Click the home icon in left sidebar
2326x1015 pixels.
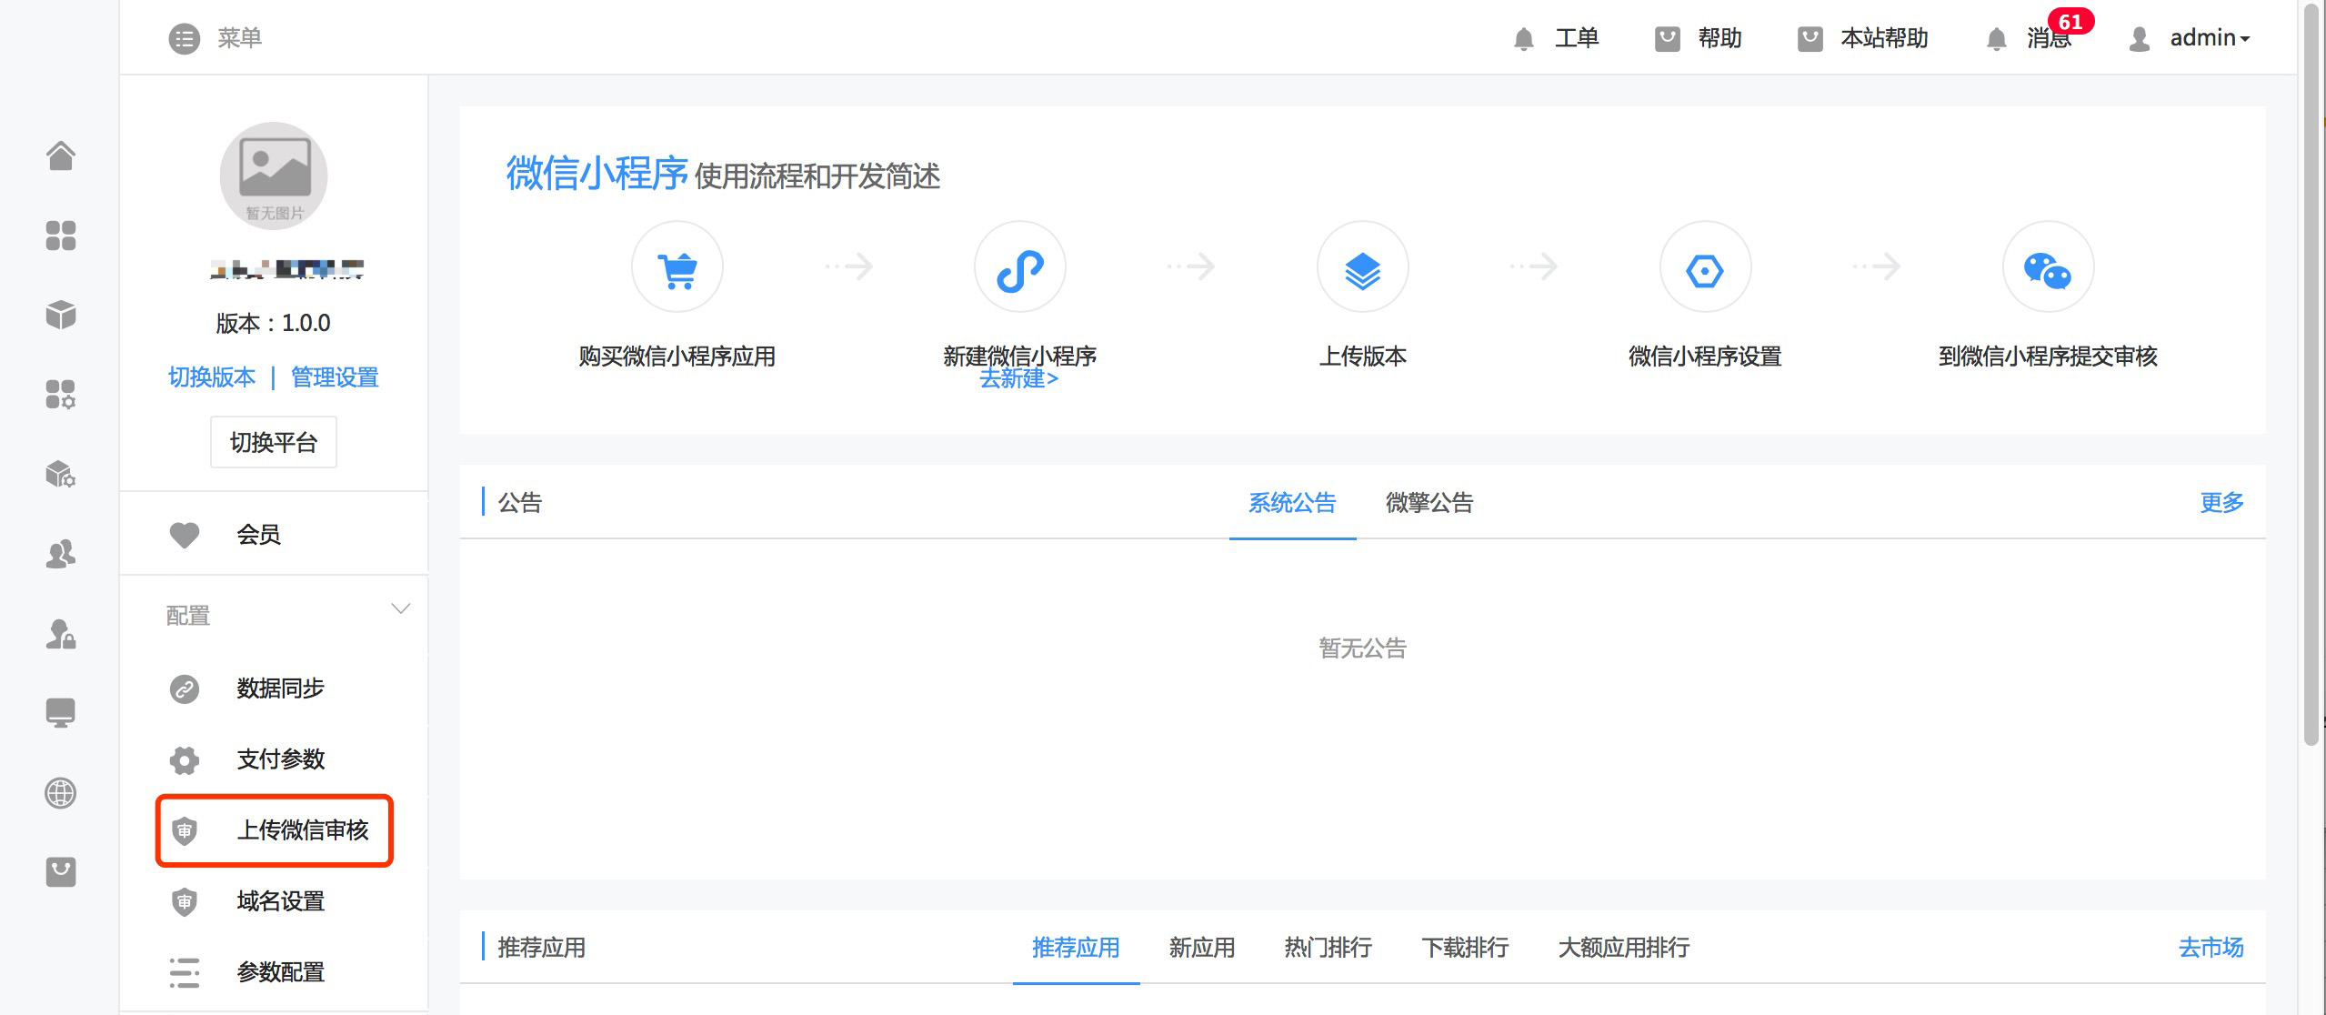[61, 156]
